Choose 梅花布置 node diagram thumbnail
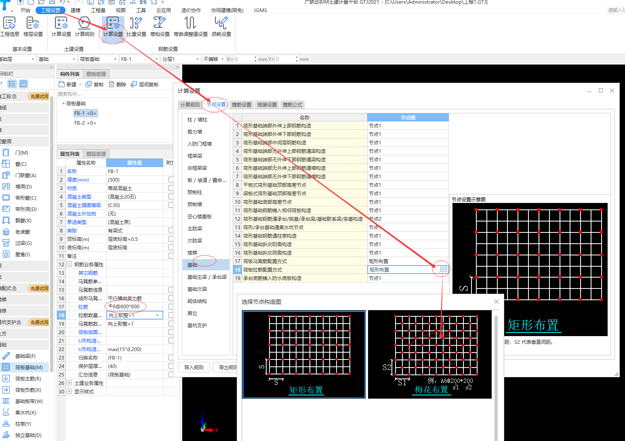This screenshot has height=441, width=625. 430,354
